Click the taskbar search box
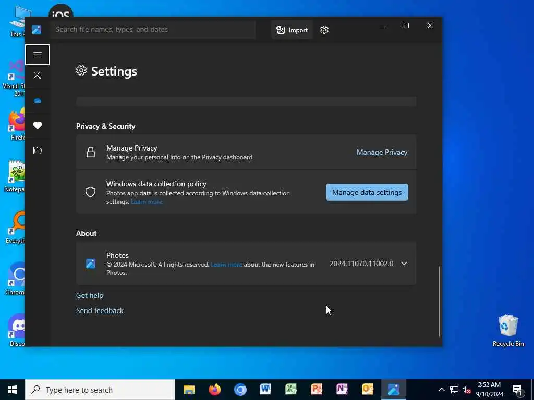Viewport: 534px width, 400px height. 100,390
